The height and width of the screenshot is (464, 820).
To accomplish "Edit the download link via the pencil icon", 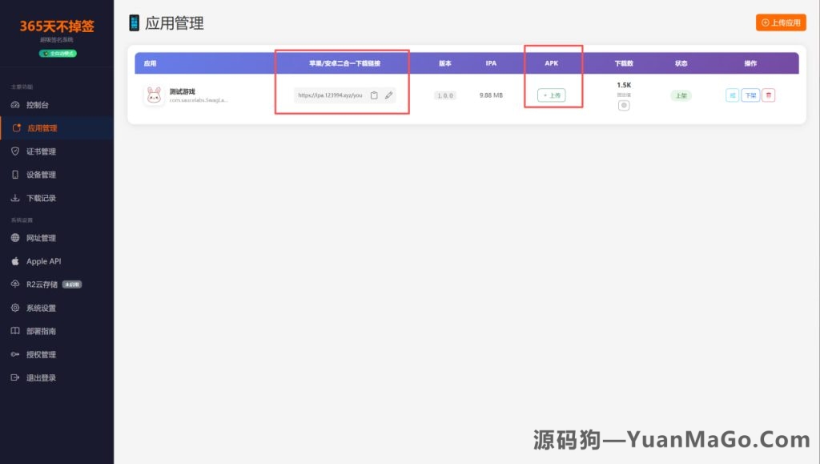I will 388,95.
